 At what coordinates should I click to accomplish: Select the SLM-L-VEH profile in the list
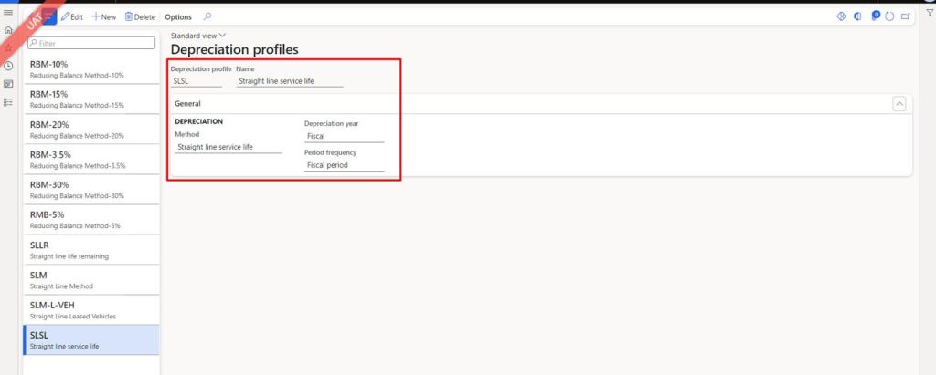(90, 309)
